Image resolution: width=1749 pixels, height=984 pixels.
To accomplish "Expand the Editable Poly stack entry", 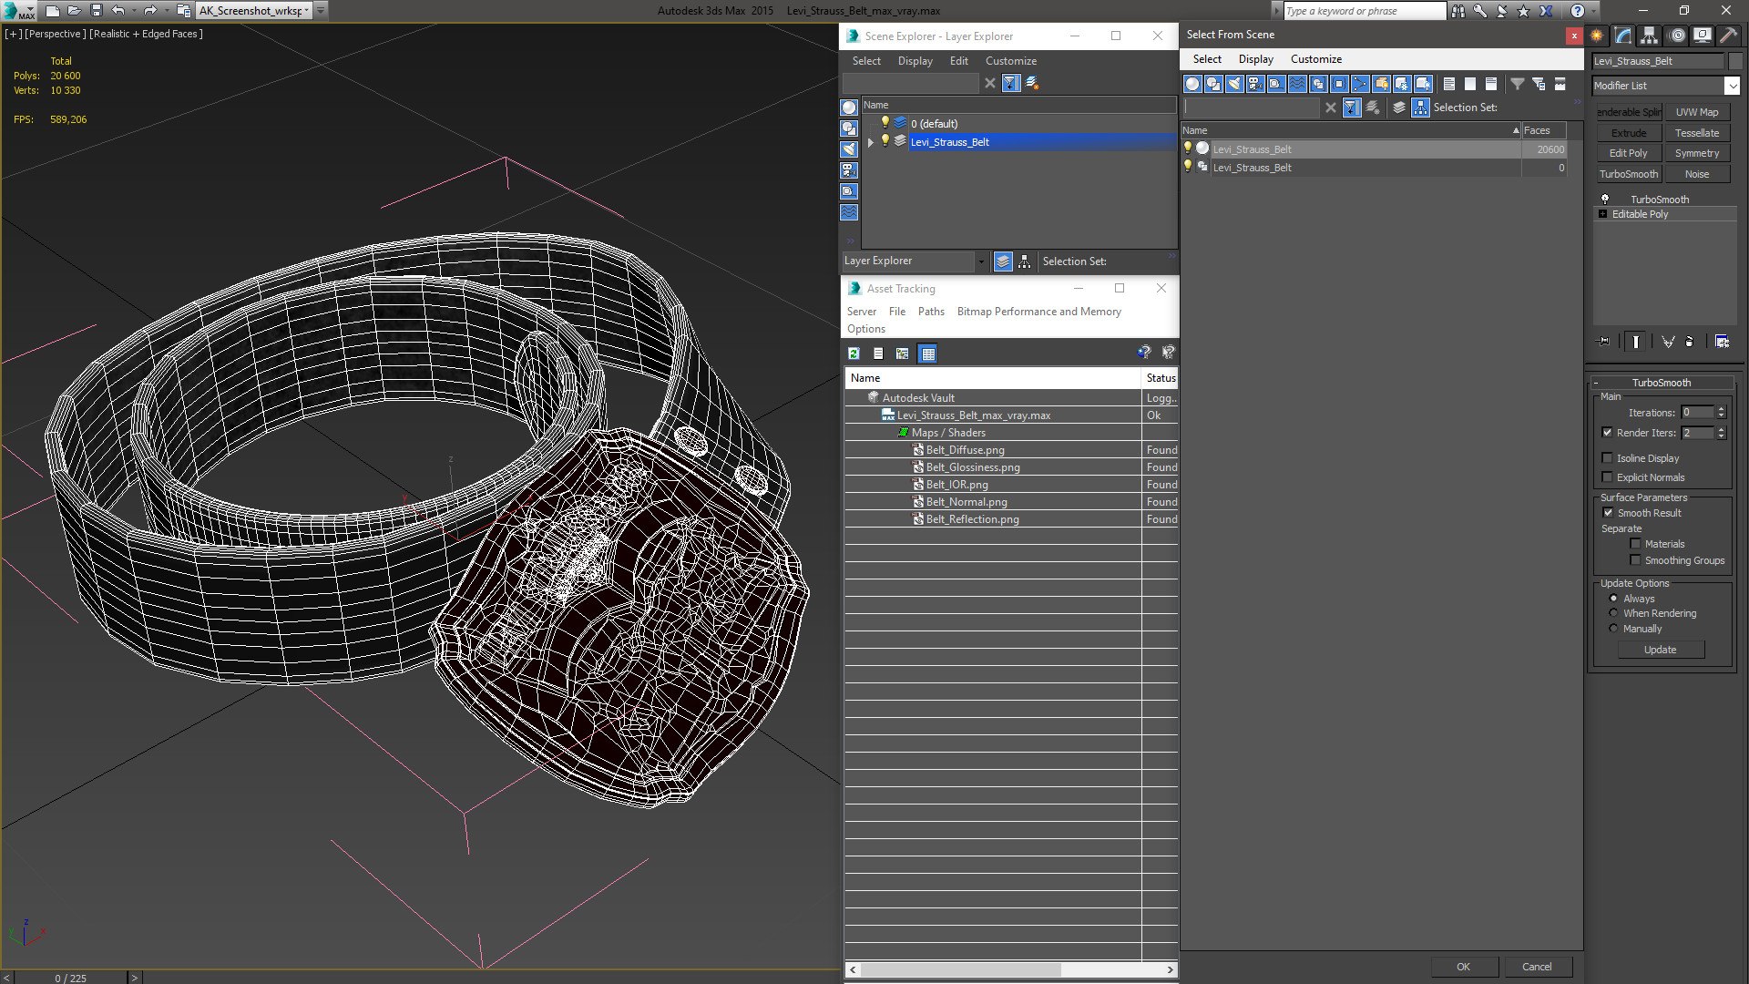I will coord(1603,214).
